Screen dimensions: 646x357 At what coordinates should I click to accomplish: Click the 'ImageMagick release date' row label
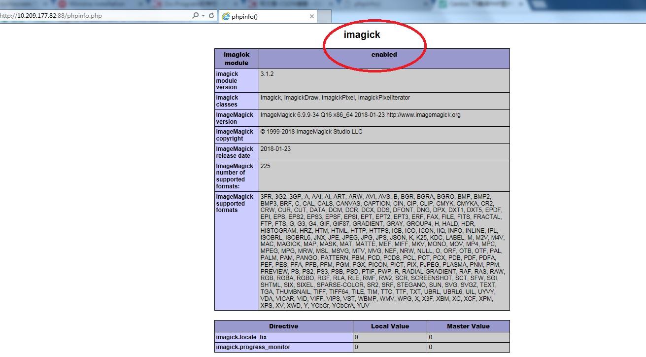click(237, 152)
